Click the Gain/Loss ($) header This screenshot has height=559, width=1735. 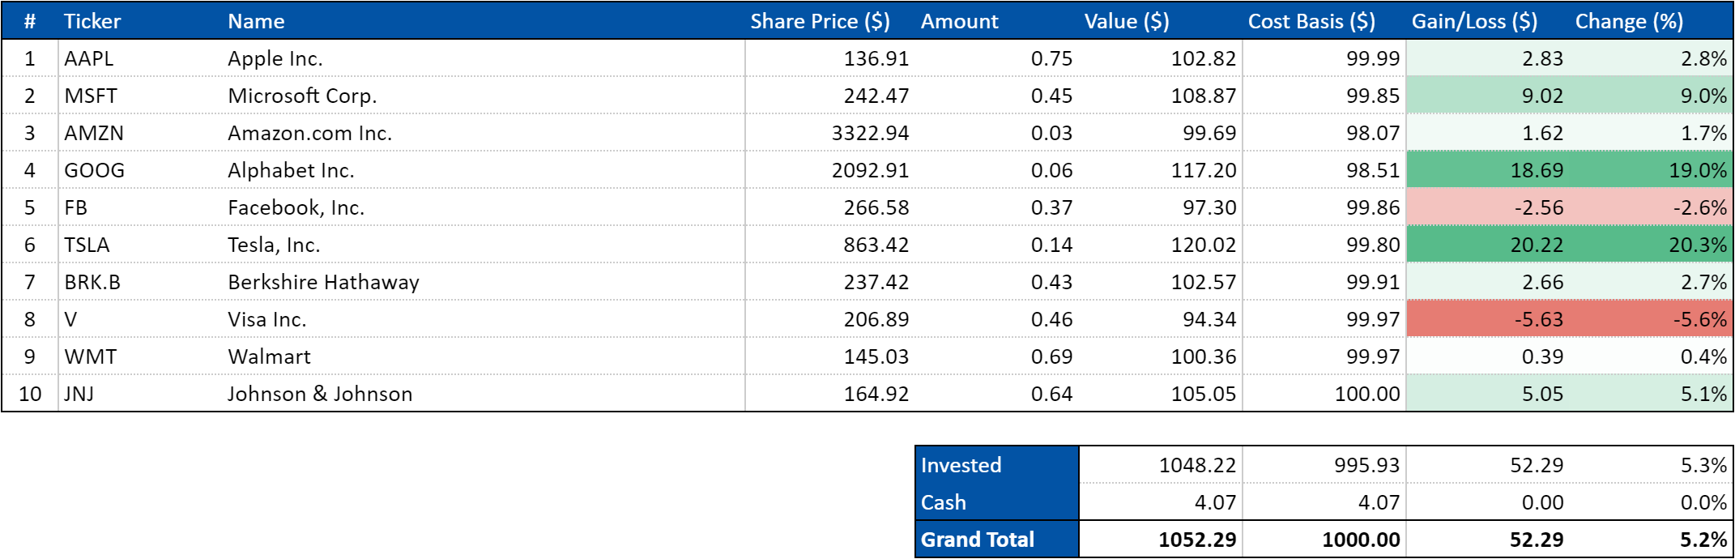[x=1488, y=21]
